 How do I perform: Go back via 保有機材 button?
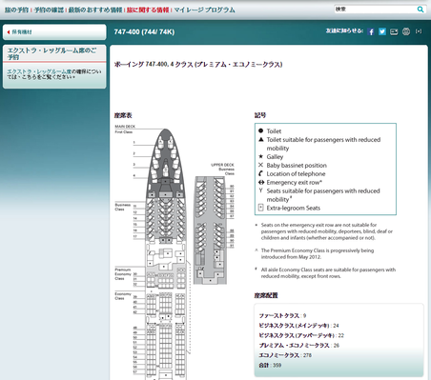54,32
